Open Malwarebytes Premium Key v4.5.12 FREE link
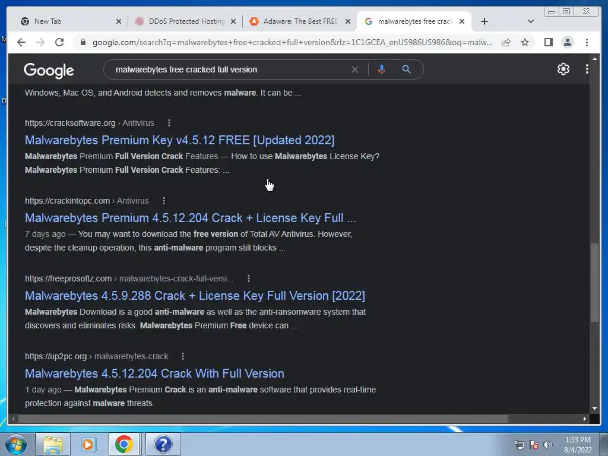608x456 pixels. 179,140
